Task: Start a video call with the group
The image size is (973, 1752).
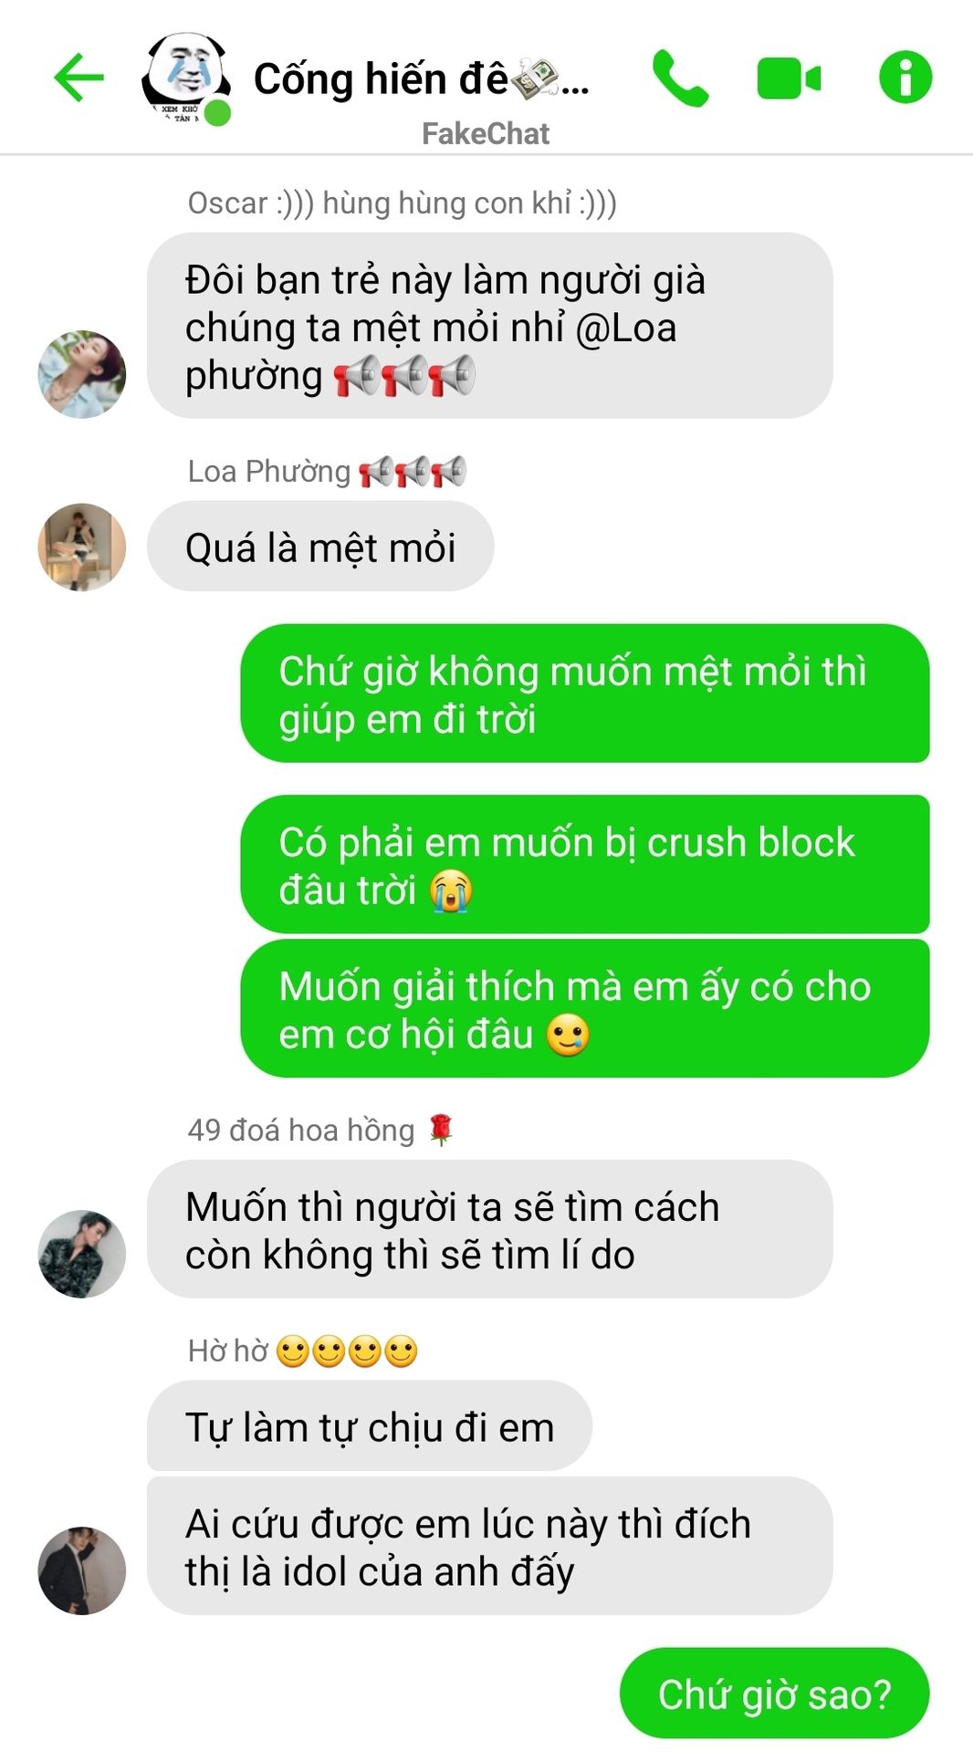Action: coord(790,78)
